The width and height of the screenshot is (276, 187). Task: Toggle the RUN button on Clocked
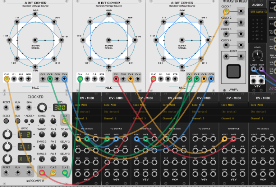point(18,121)
